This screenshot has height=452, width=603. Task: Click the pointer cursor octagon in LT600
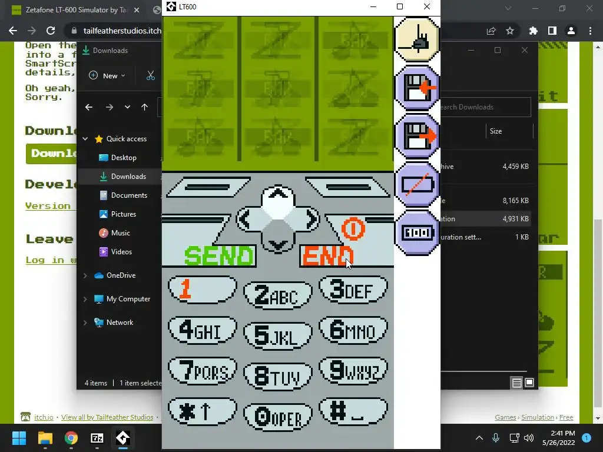(417, 39)
